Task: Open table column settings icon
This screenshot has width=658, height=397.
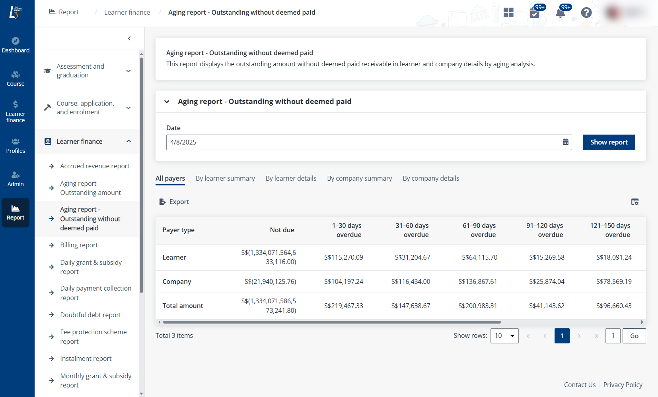Action: [x=635, y=202]
